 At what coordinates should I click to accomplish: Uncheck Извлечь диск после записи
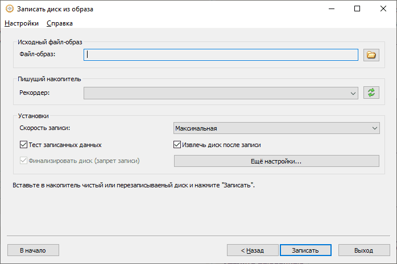pos(177,145)
